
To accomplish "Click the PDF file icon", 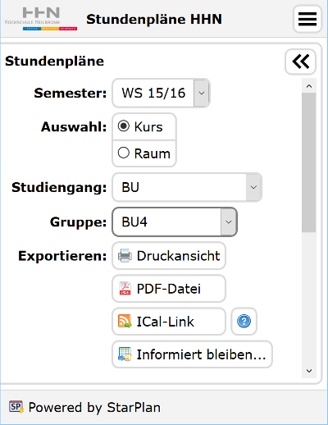I will [125, 289].
